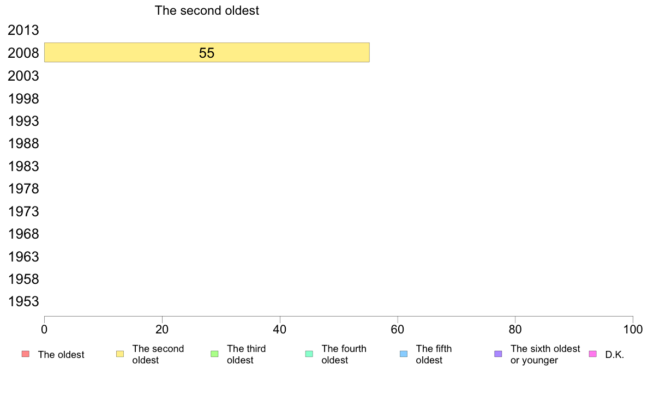
Task: Click the 100 tick on x-axis
Action: click(x=633, y=329)
